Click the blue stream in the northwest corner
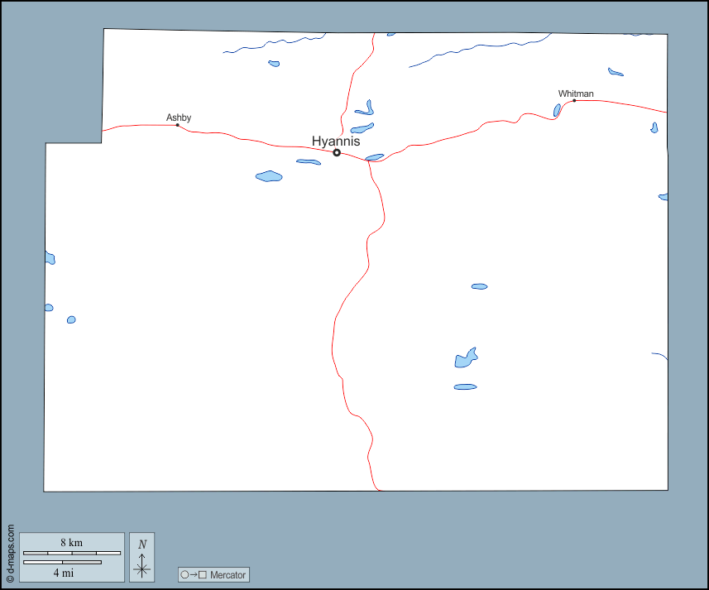This screenshot has height=590, width=709. (265, 45)
